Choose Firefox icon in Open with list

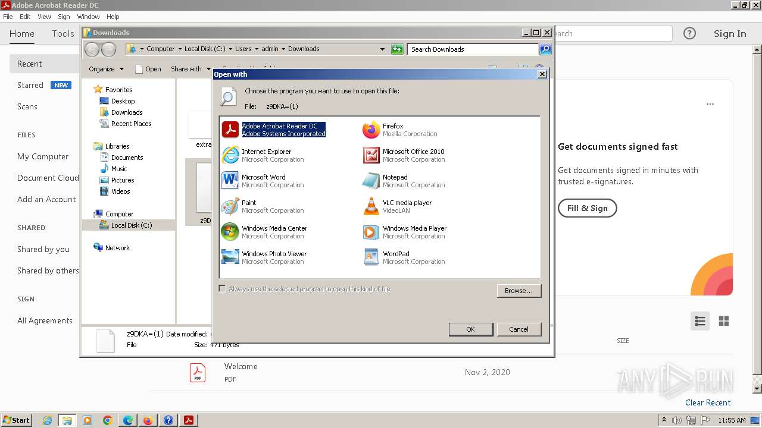[371, 130]
